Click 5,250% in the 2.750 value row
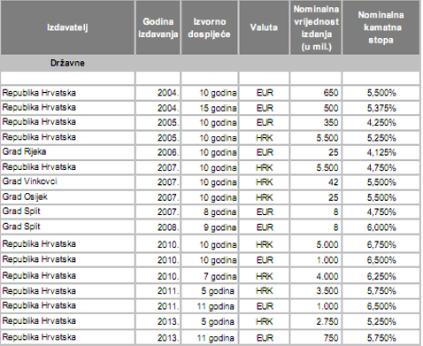Viewport: 423px width, 346px height. coord(381,321)
